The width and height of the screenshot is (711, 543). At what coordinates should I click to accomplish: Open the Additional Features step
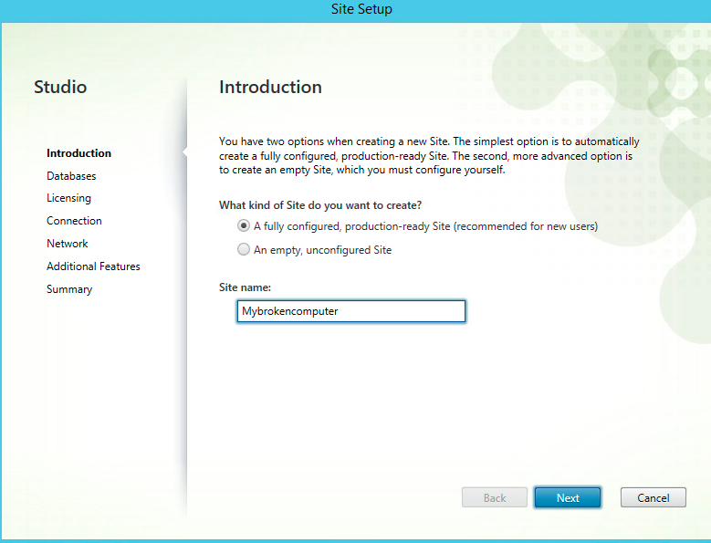(x=93, y=266)
